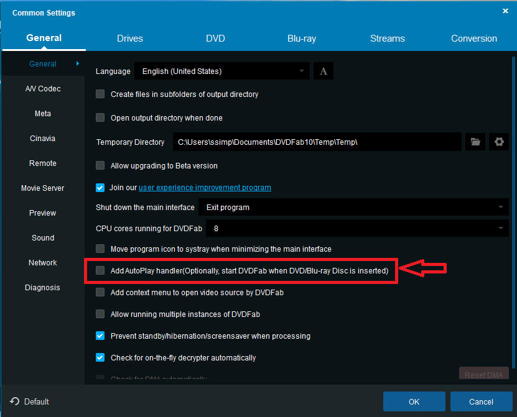Click the Default text button
The height and width of the screenshot is (417, 517).
coord(37,401)
